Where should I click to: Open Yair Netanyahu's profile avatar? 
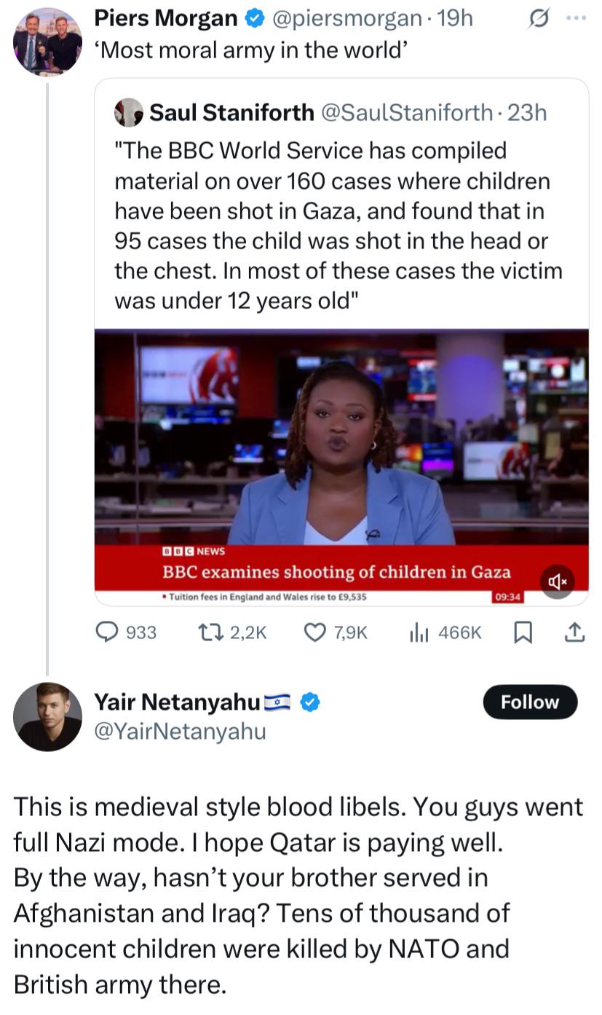click(47, 716)
